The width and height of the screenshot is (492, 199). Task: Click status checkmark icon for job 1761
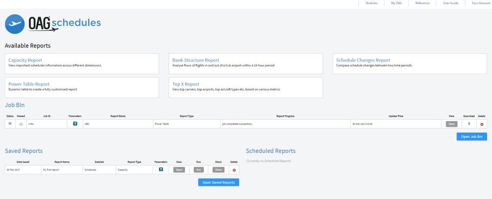click(x=10, y=123)
